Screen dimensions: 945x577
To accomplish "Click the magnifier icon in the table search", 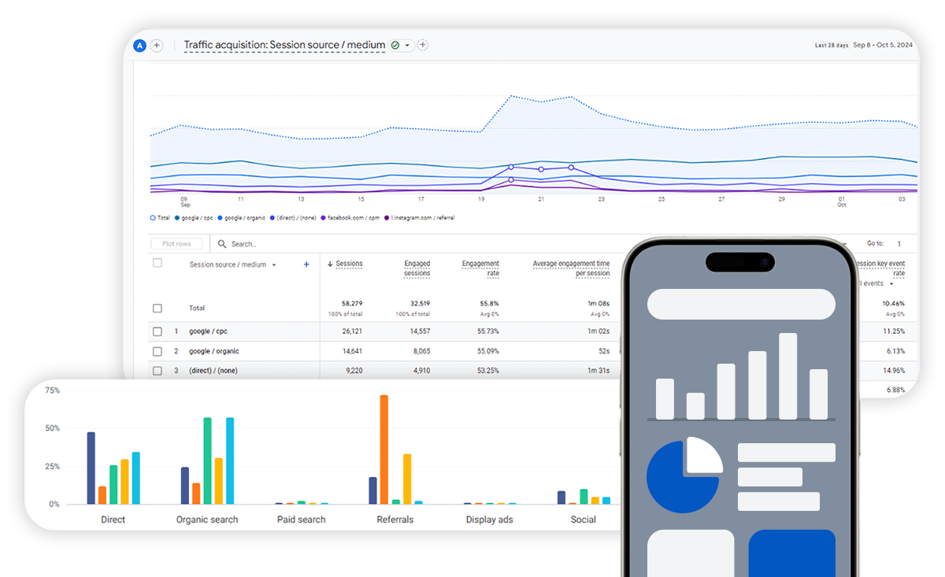I will click(x=222, y=244).
